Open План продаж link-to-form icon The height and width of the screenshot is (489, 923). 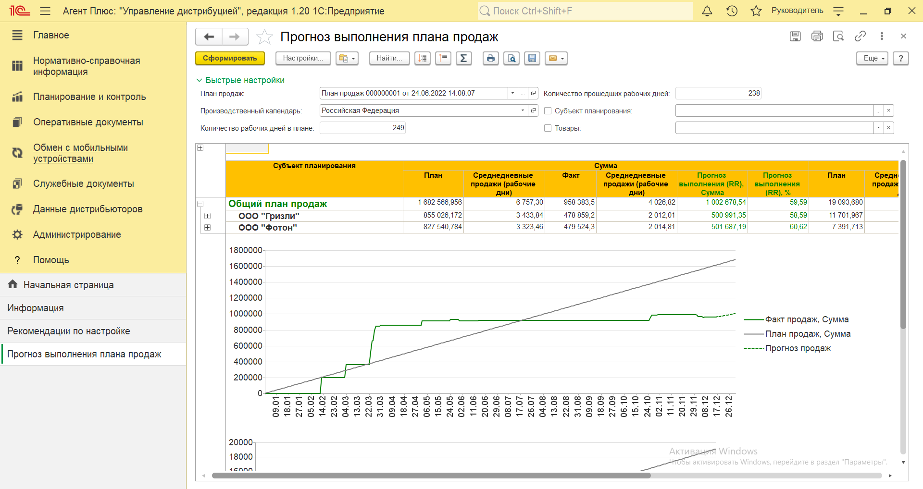point(533,93)
